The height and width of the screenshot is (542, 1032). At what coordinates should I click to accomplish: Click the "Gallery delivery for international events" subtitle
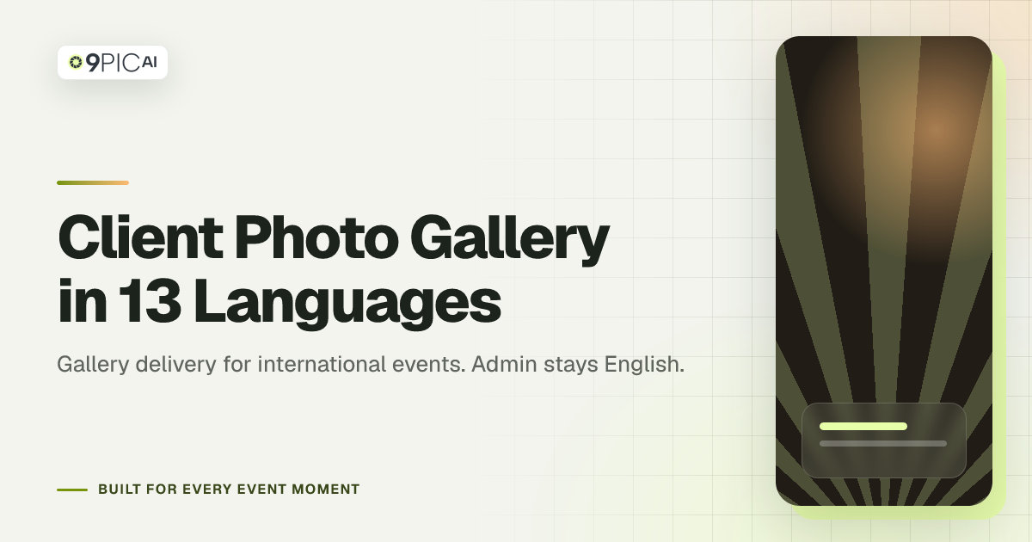pos(371,364)
